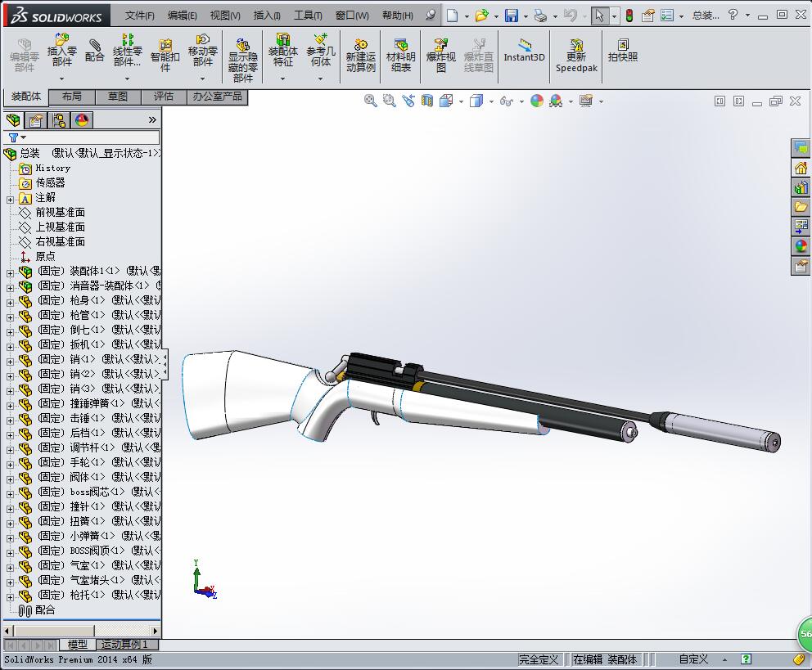
Task: Expand 装配体1<1> tree node
Action: 10,273
